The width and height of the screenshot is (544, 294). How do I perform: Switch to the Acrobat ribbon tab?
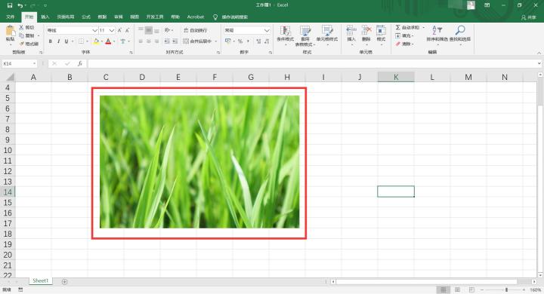pyautogui.click(x=196, y=17)
